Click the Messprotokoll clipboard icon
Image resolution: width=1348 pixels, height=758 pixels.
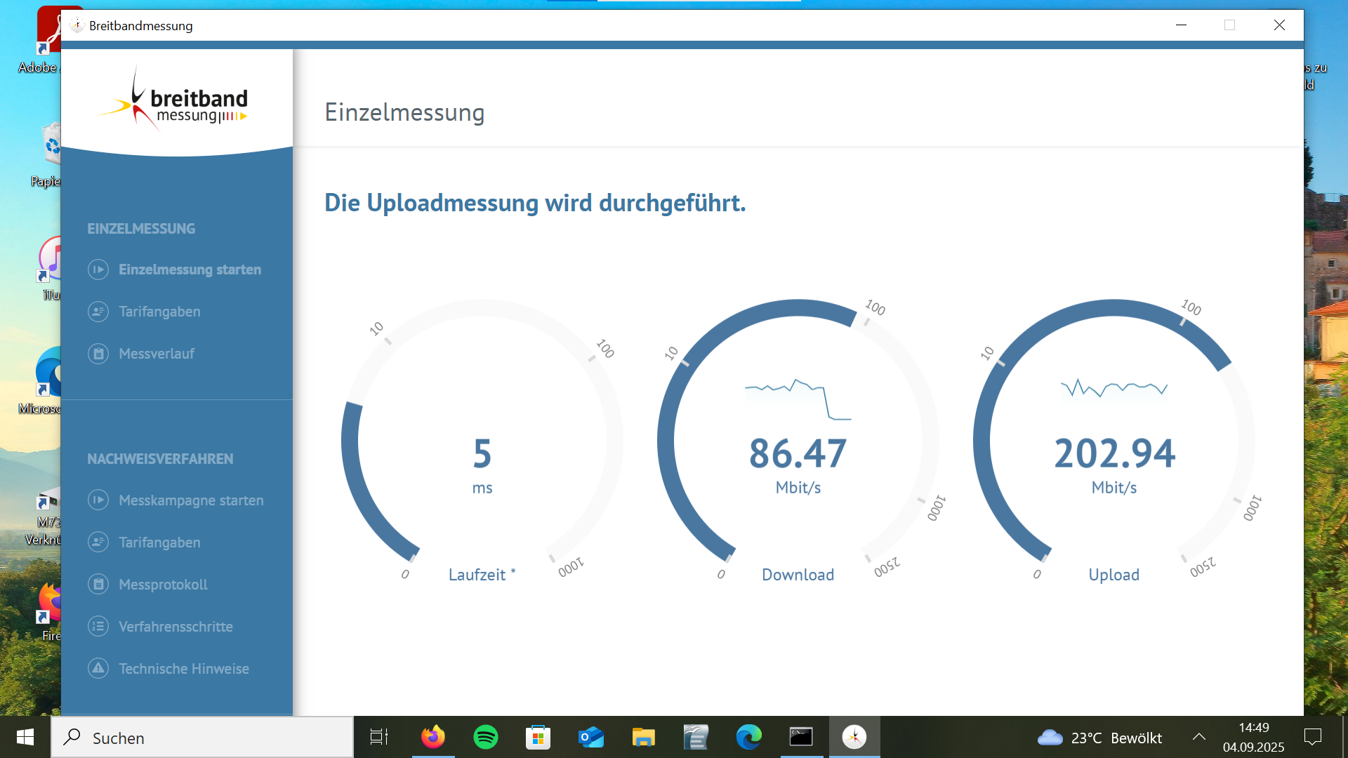click(x=98, y=584)
